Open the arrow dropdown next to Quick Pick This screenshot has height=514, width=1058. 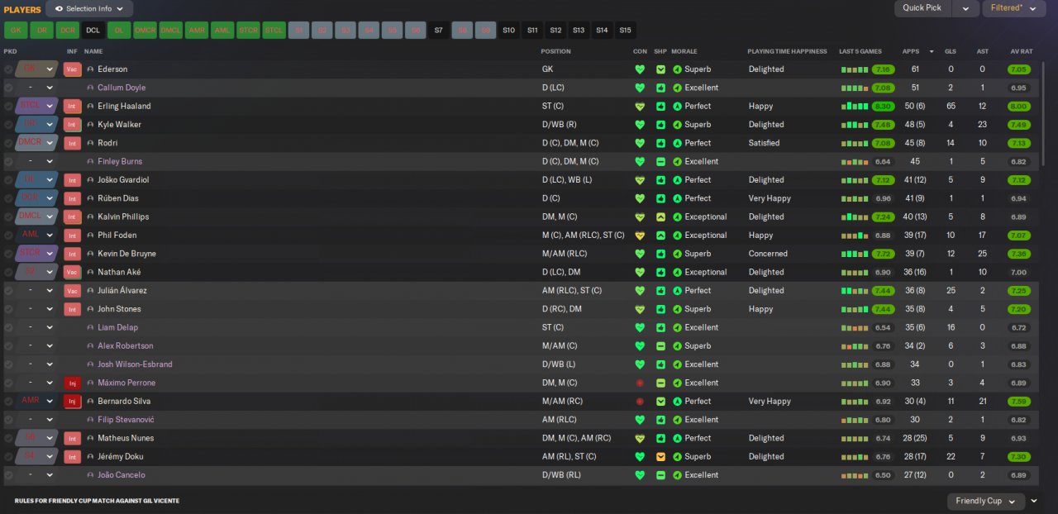click(x=965, y=8)
